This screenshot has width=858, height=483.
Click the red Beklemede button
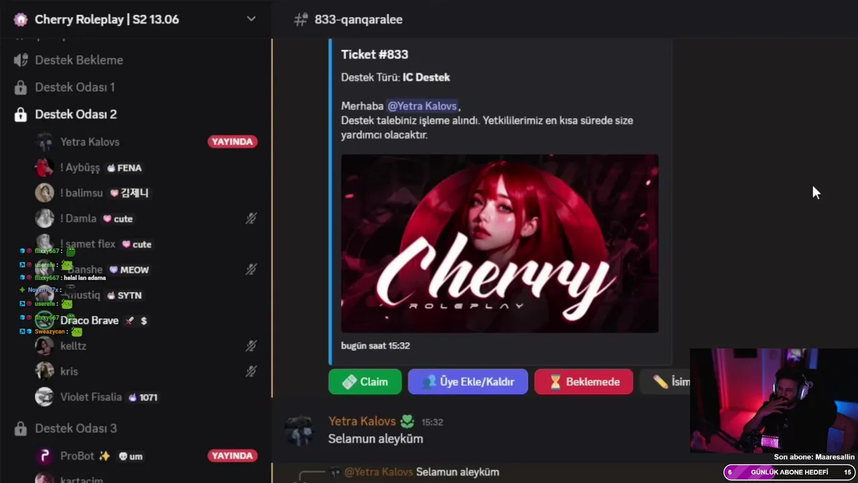(x=584, y=382)
